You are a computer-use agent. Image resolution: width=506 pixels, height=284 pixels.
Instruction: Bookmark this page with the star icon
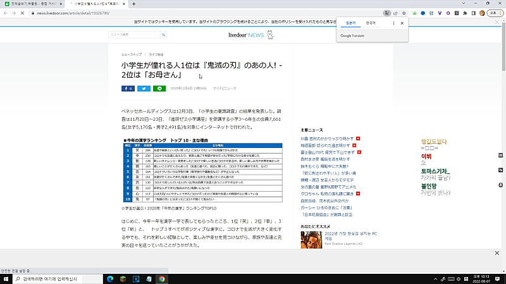click(x=404, y=13)
